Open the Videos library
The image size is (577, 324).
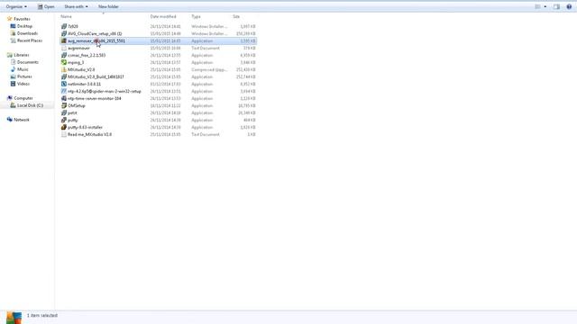point(23,84)
